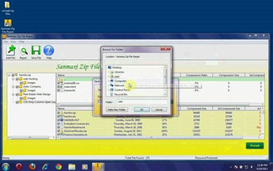273x171 pixels.
Task: Toggle the HAMLIN.HLP file checkbox
Action: [x=59, y=120]
